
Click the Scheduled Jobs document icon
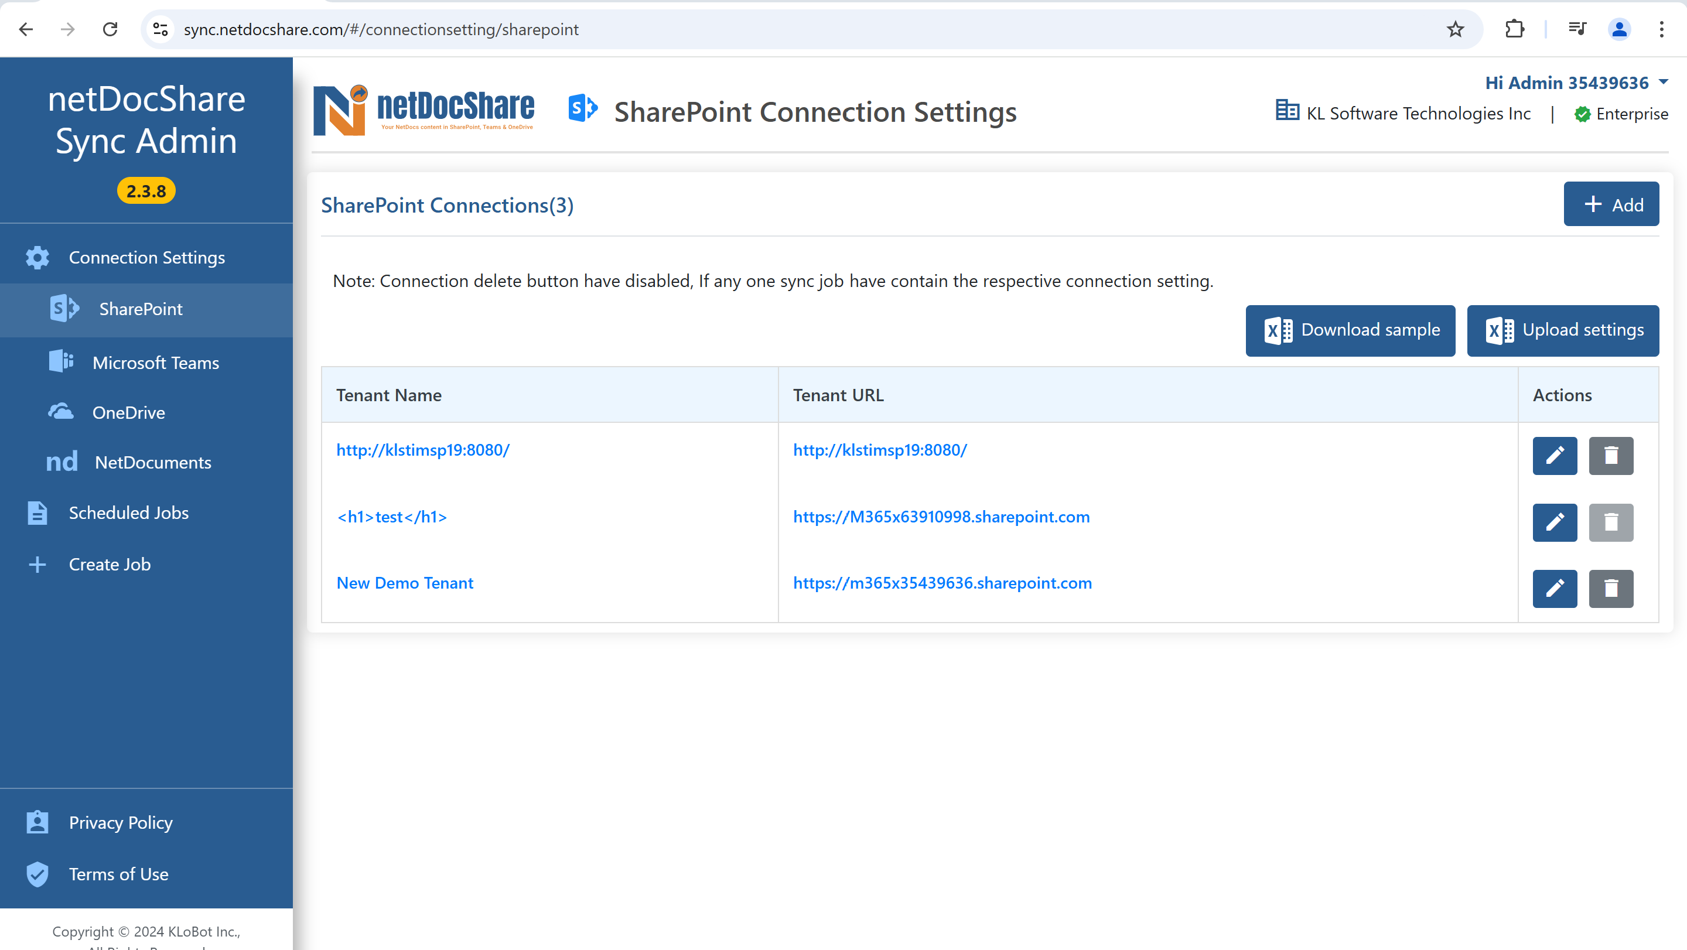click(x=37, y=512)
